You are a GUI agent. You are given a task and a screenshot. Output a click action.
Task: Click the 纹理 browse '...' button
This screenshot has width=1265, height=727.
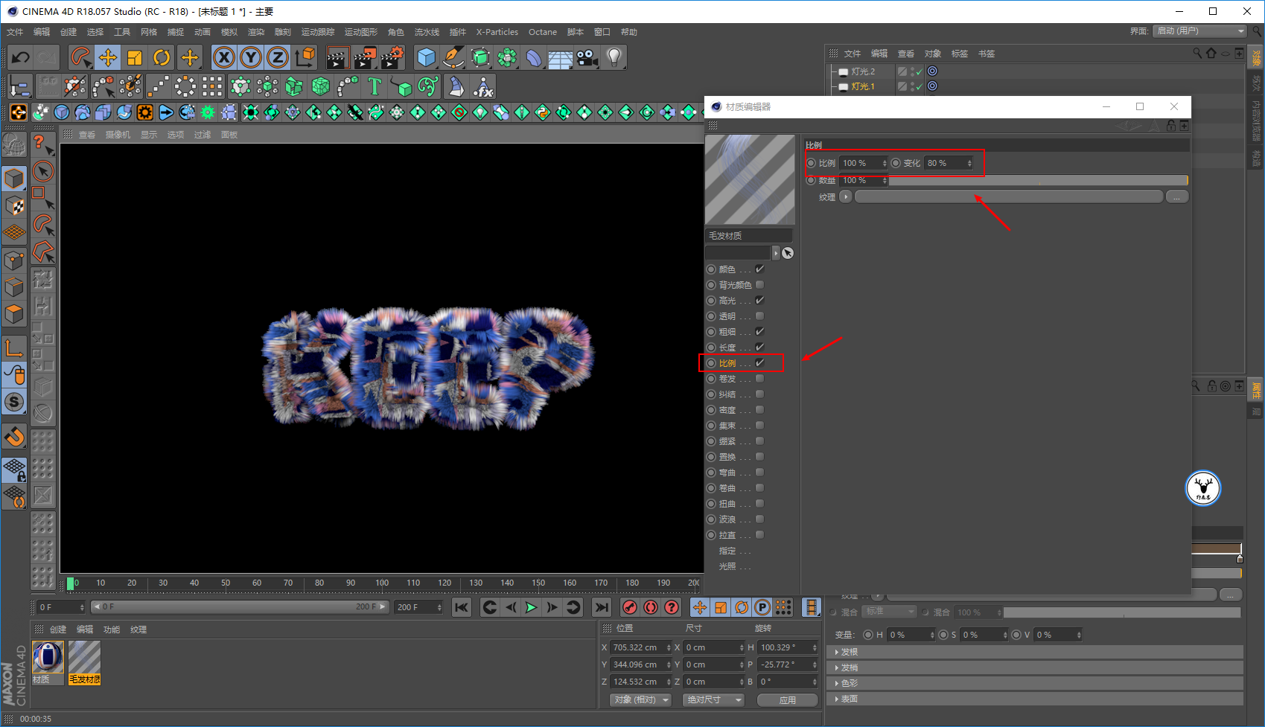[1176, 197]
